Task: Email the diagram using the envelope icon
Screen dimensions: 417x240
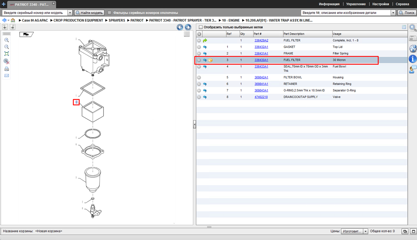Action: point(7,75)
